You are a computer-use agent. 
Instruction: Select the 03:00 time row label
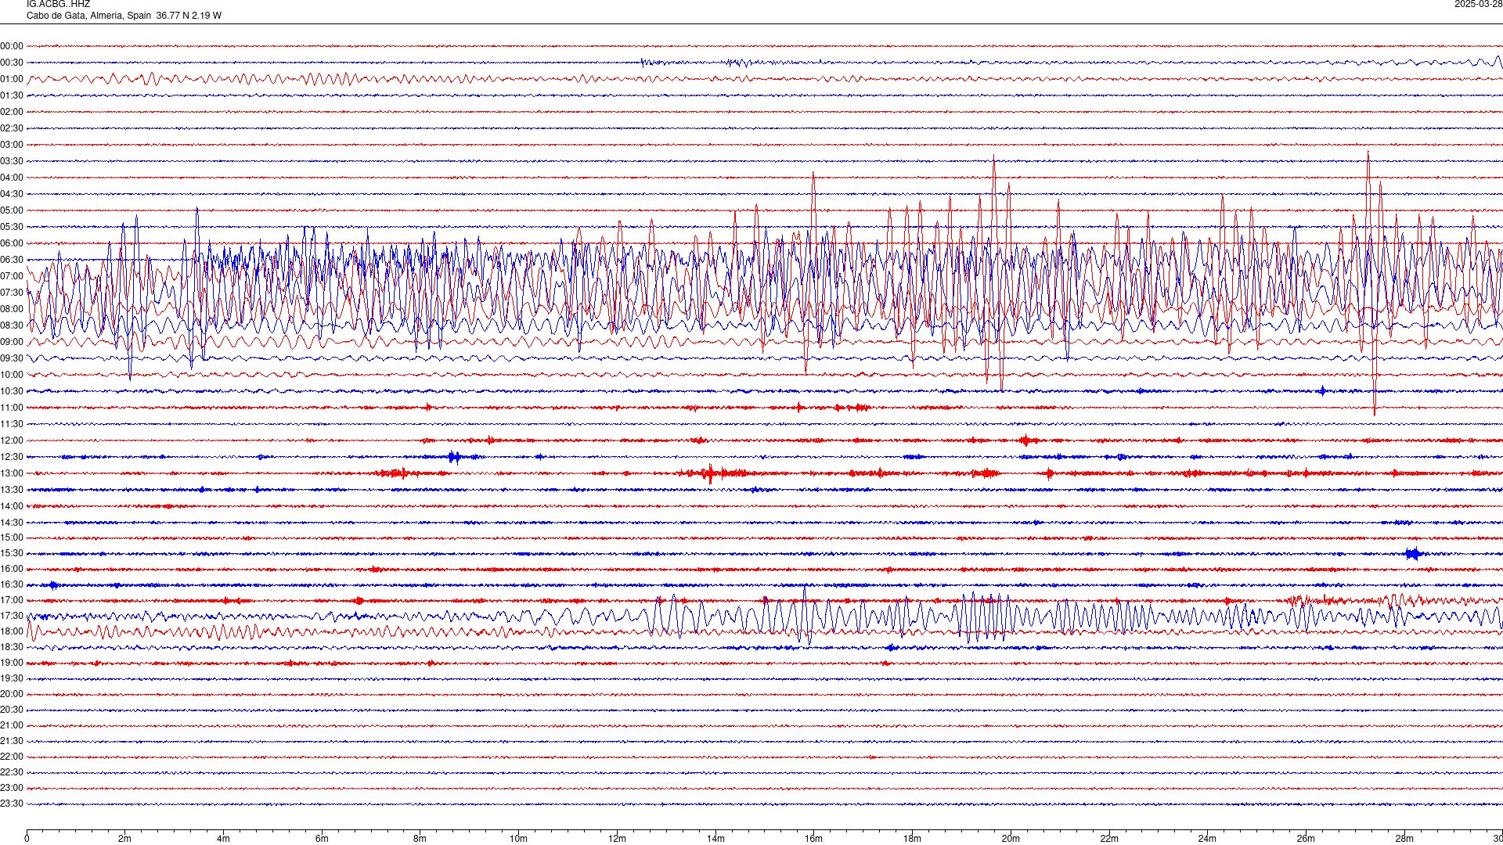click(12, 145)
